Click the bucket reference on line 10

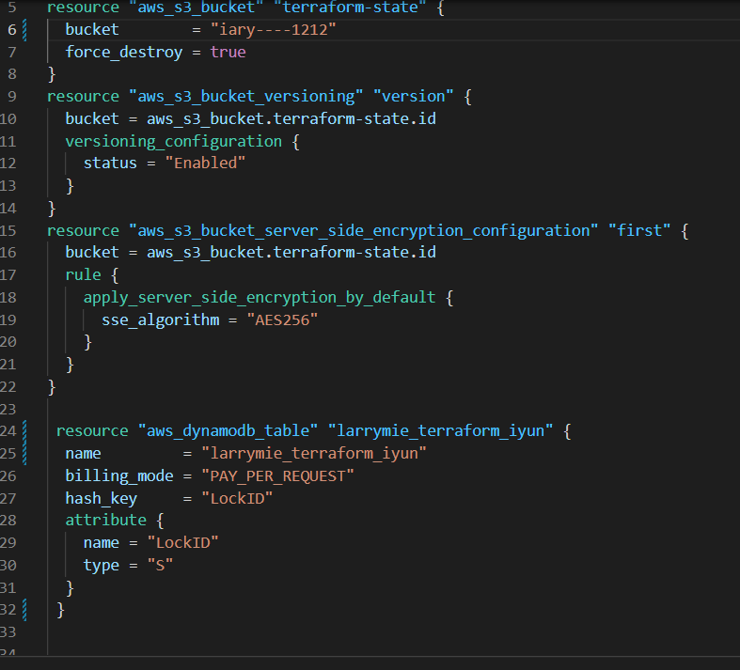coord(291,118)
